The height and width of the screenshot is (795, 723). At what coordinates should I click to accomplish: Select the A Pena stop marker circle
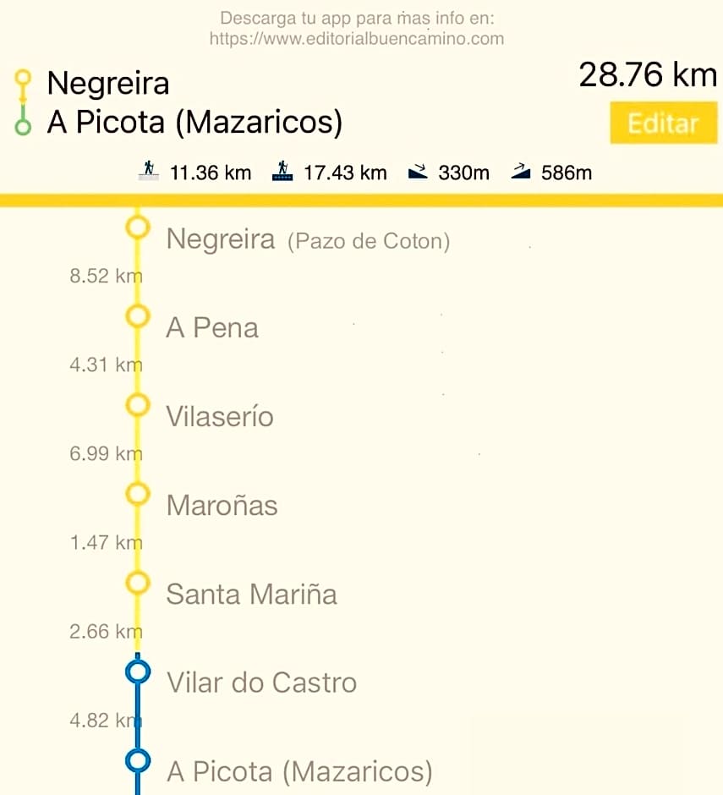pyautogui.click(x=137, y=316)
